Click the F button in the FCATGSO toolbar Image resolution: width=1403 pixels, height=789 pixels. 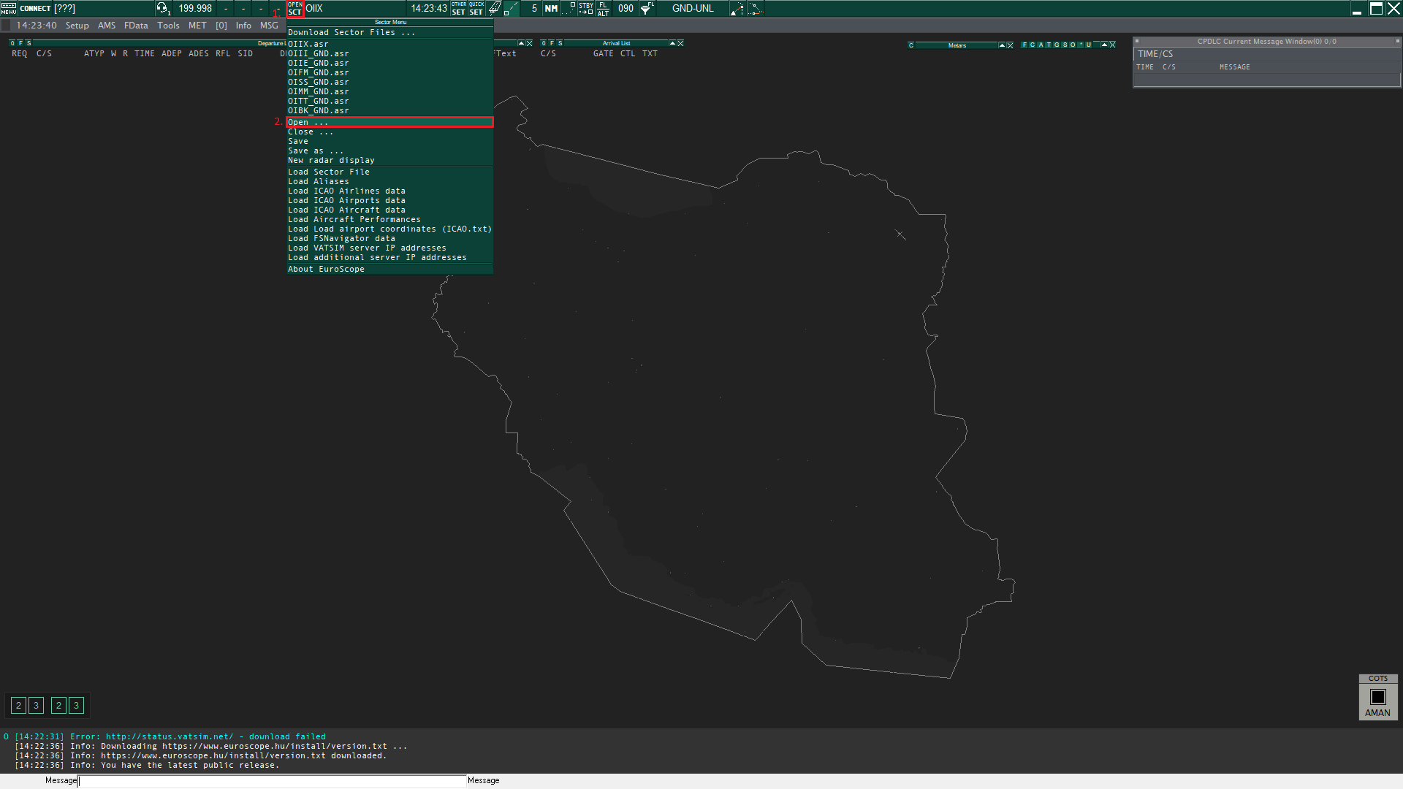(x=1024, y=45)
